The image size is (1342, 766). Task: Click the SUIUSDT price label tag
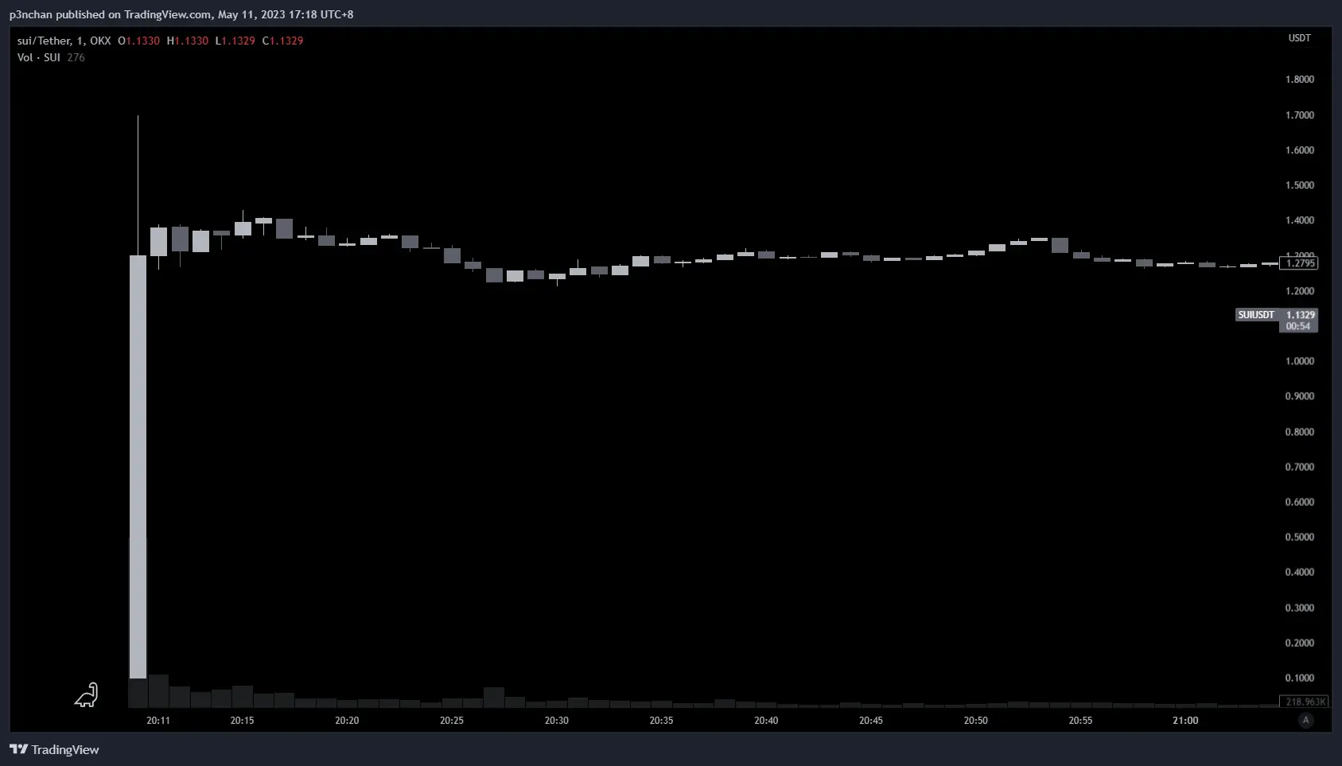pos(1256,315)
